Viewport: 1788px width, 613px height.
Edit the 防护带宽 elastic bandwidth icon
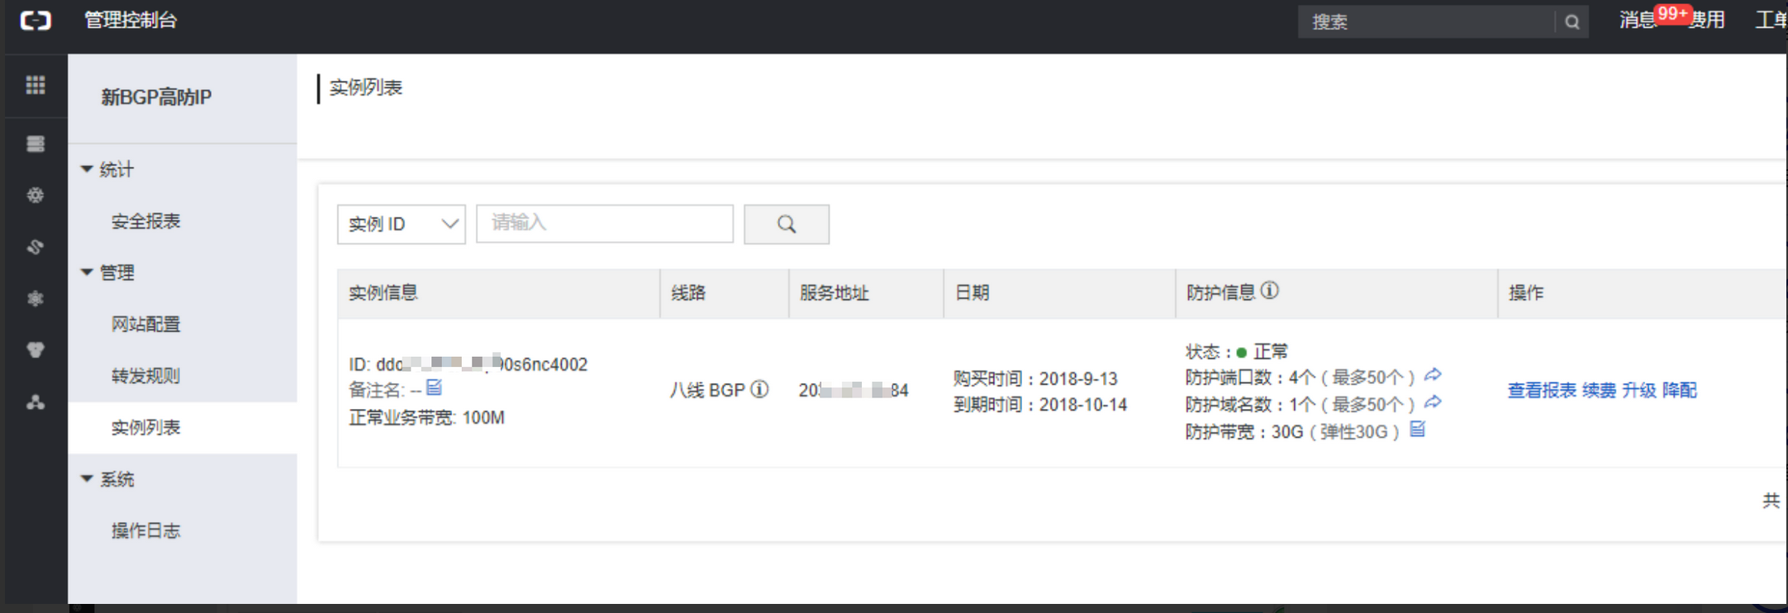[x=1418, y=429]
